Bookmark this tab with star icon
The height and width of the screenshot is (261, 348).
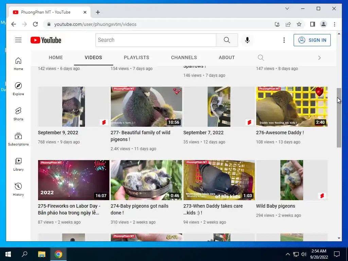click(299, 24)
